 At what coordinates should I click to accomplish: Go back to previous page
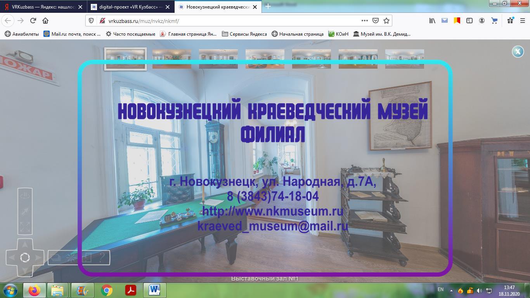[8, 21]
